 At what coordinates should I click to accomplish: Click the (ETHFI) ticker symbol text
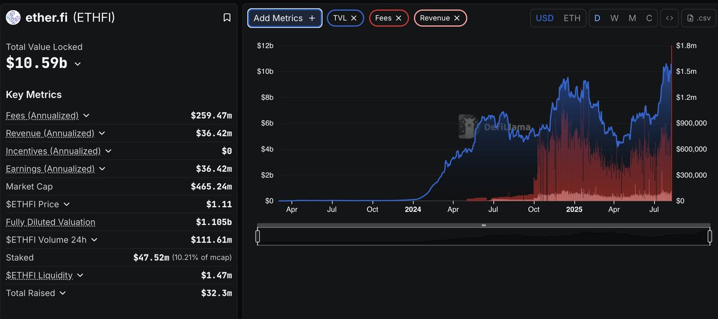click(94, 18)
